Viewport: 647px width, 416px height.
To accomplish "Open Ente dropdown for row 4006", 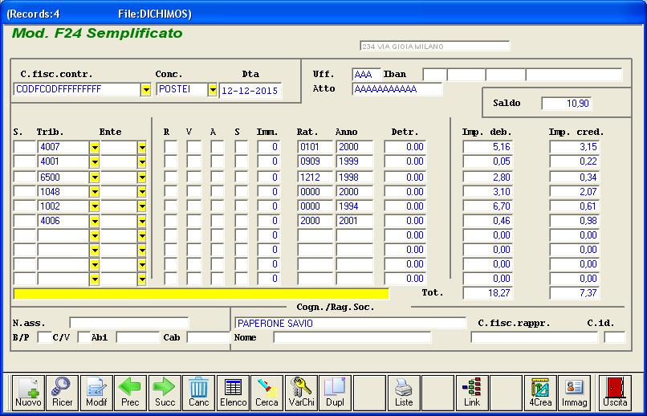I will [x=142, y=221].
